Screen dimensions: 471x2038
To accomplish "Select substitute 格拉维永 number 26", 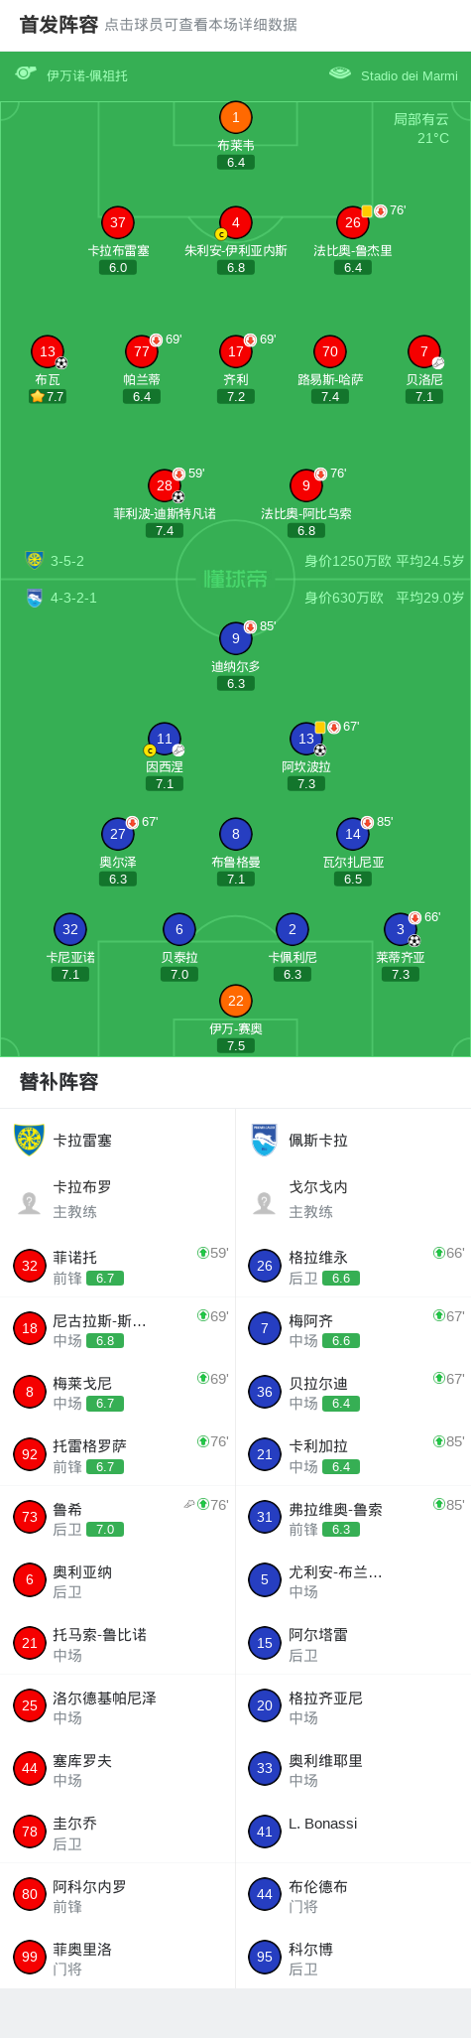I will click(x=353, y=1266).
